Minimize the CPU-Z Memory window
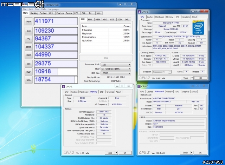 117,86
